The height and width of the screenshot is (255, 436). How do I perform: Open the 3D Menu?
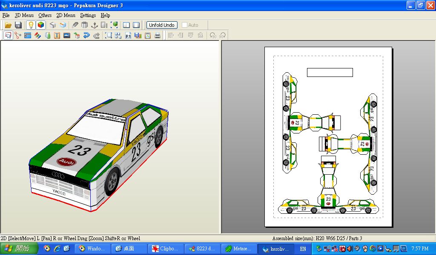[x=24, y=15]
